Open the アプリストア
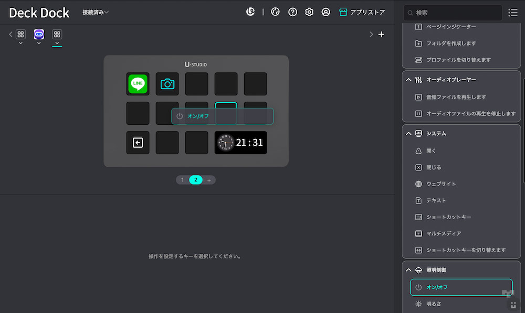The width and height of the screenshot is (525, 313). pos(362,12)
